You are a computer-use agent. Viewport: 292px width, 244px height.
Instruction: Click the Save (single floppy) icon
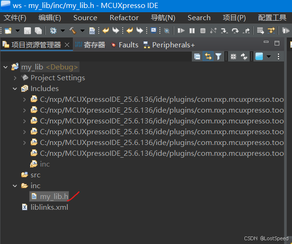(x=27, y=30)
